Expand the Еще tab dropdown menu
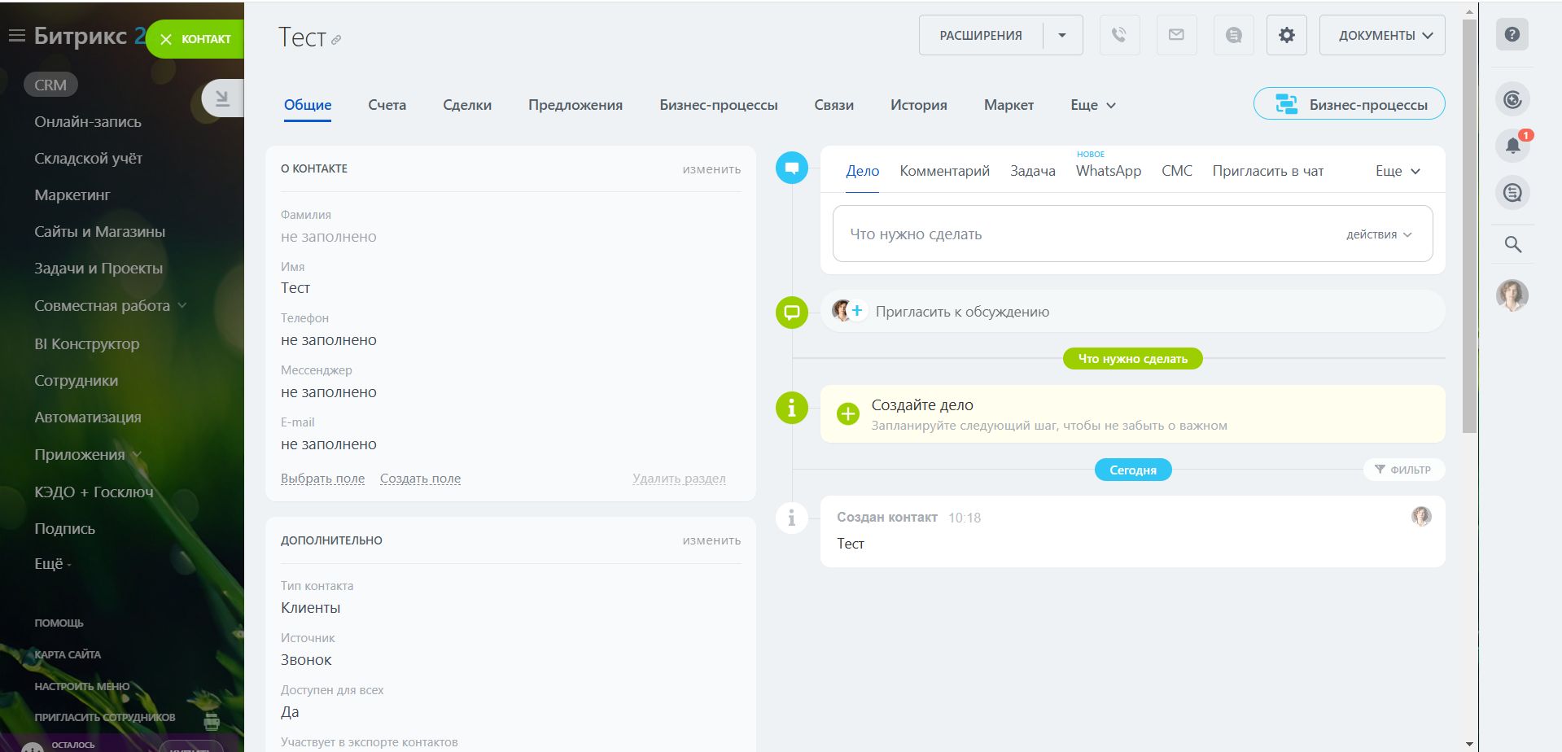 pyautogui.click(x=1092, y=105)
